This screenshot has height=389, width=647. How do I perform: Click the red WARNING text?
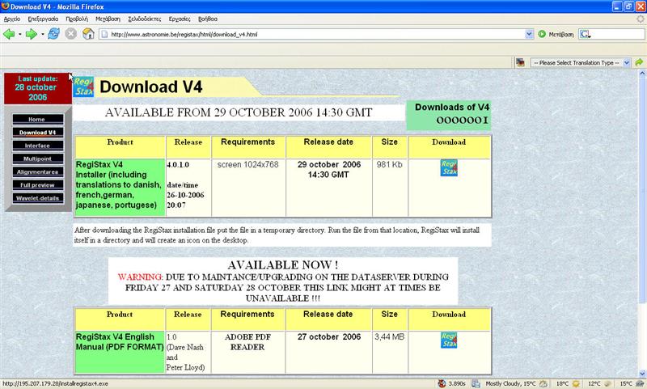[x=140, y=277]
